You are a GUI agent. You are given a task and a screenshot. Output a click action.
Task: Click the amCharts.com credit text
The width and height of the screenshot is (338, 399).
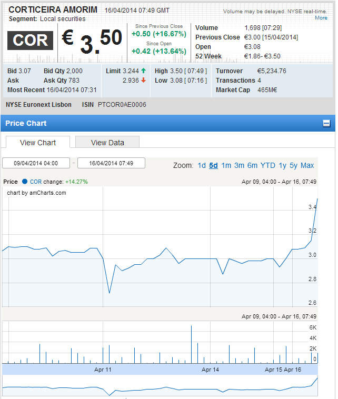(36, 193)
